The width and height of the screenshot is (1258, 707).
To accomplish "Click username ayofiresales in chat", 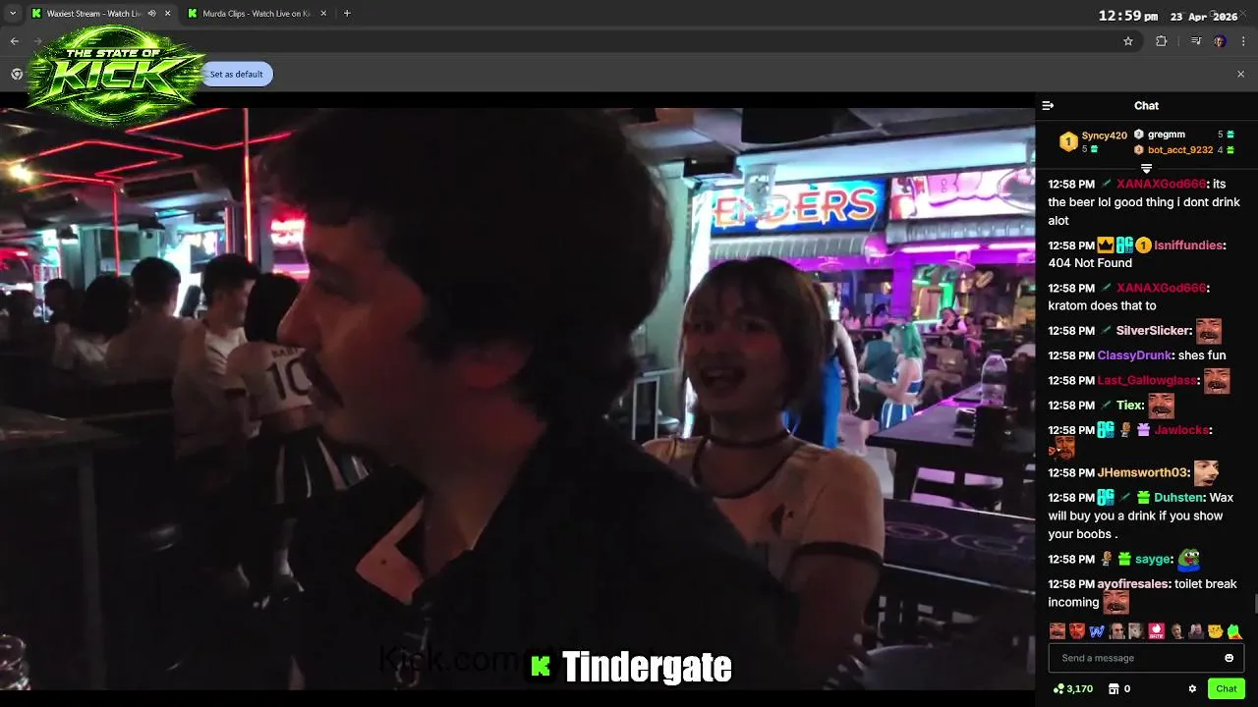I will (1133, 583).
